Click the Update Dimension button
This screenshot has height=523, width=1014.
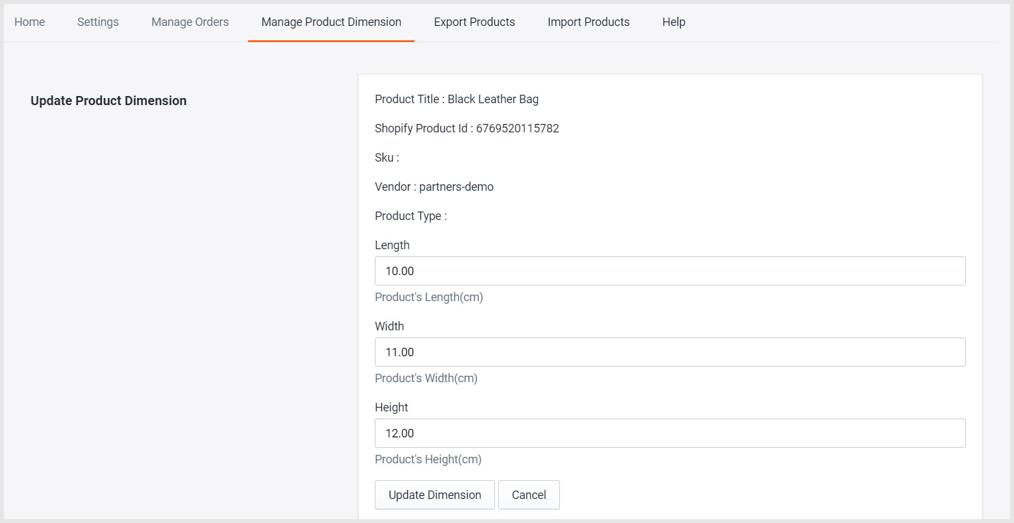pos(435,494)
